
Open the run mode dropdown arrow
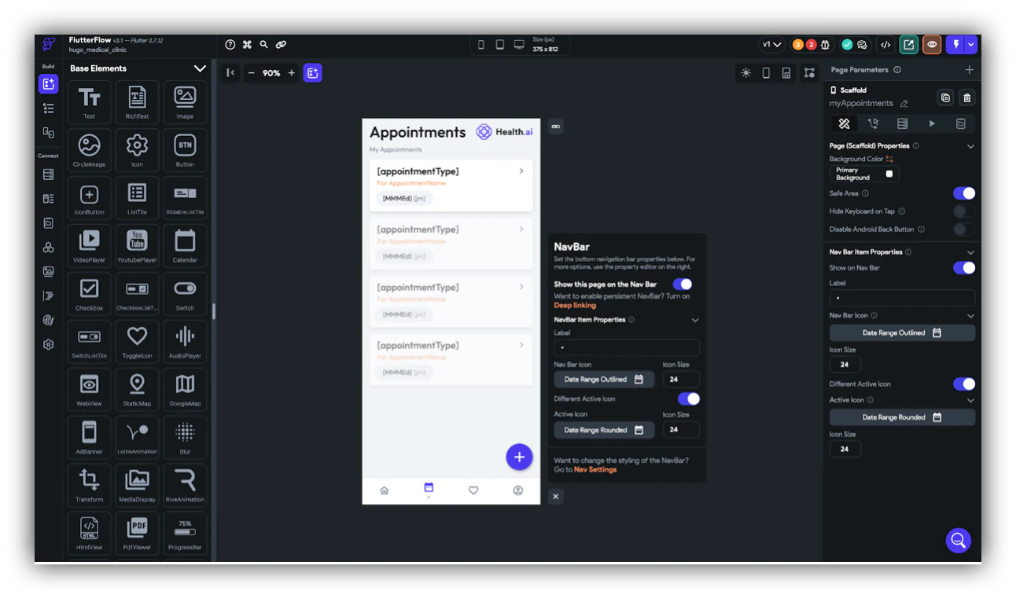[x=971, y=45]
